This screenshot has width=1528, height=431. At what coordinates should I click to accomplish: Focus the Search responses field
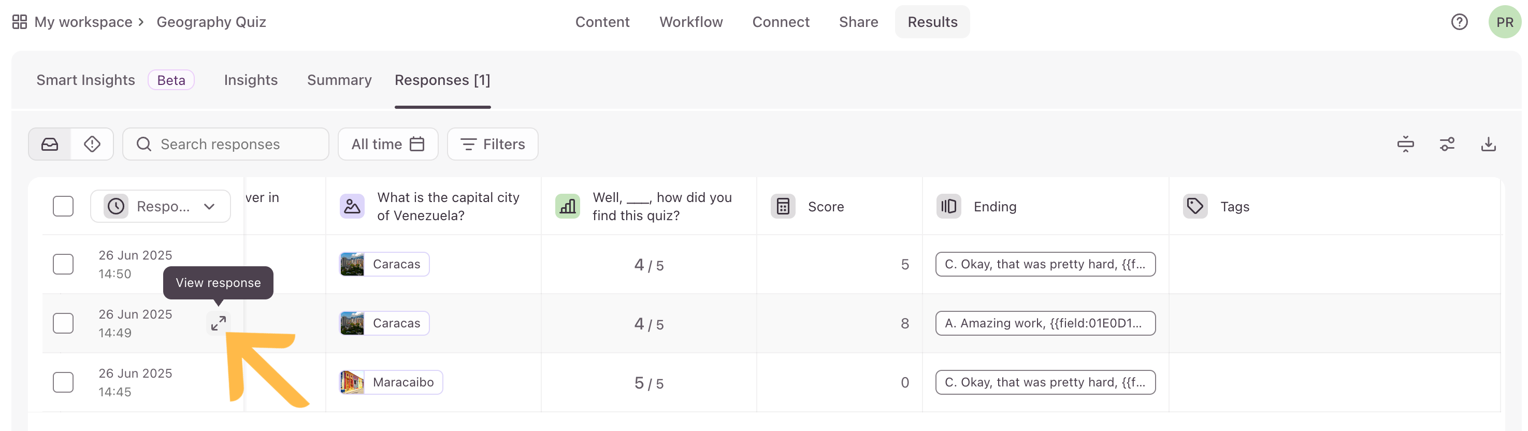[225, 144]
